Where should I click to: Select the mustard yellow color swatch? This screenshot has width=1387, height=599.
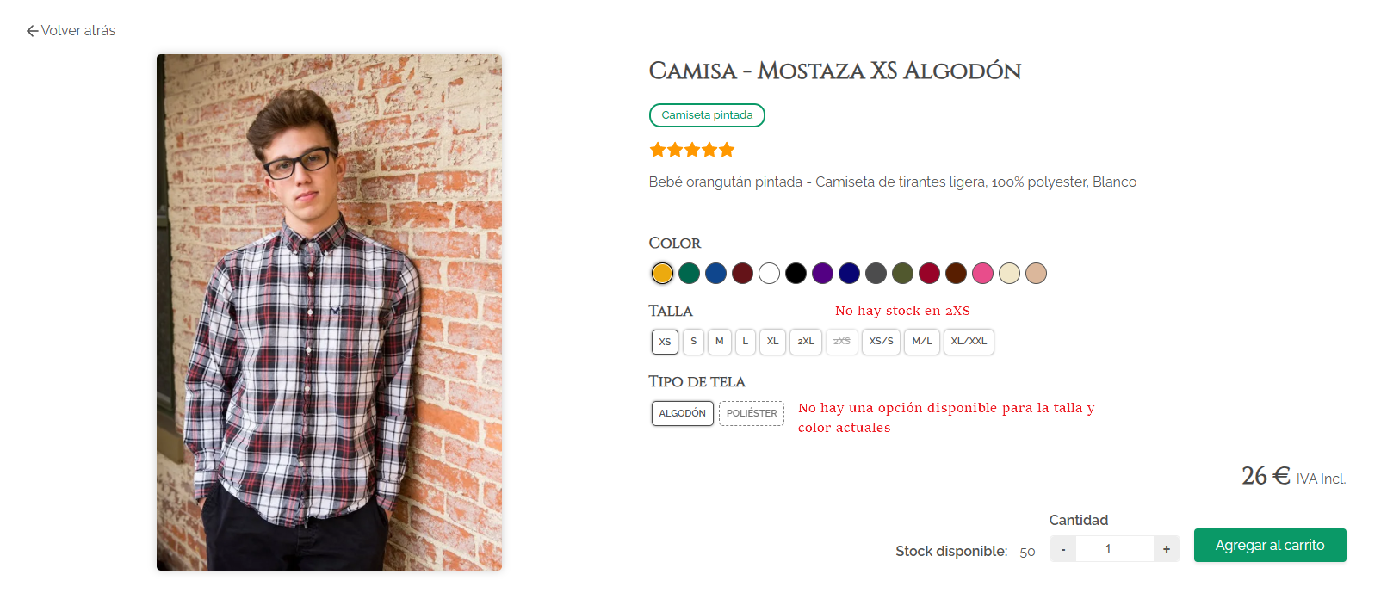pyautogui.click(x=662, y=274)
